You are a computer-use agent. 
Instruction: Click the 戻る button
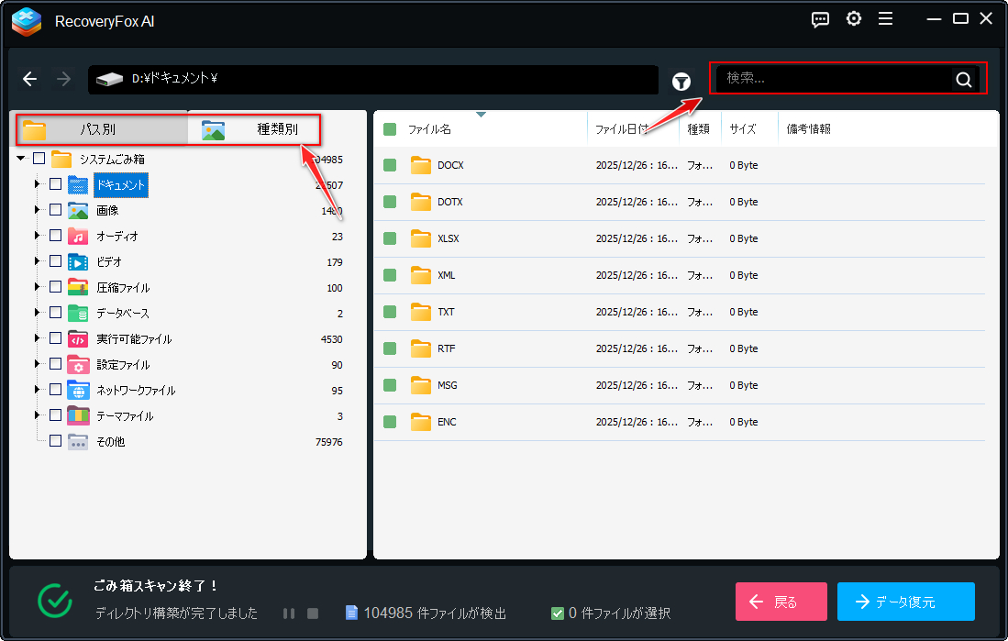[x=781, y=602]
